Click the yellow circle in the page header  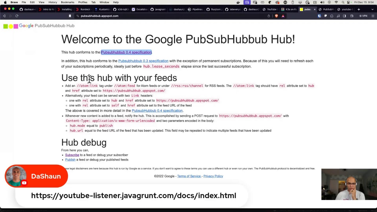click(11, 26)
